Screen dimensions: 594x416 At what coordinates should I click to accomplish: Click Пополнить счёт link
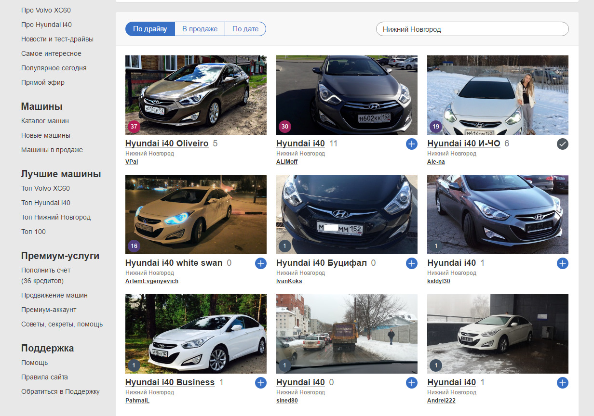46,270
